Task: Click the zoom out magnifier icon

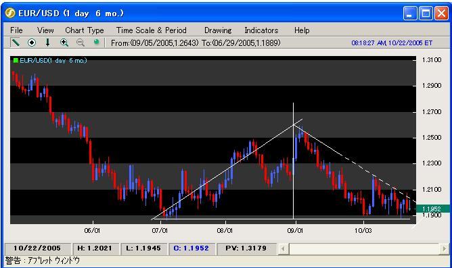Action: (81, 43)
